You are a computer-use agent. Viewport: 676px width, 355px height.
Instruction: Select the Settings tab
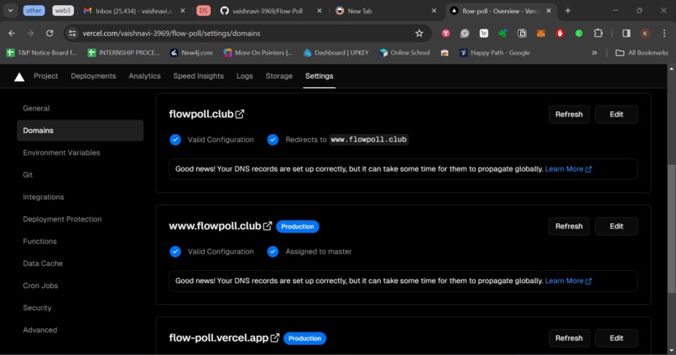coord(319,75)
